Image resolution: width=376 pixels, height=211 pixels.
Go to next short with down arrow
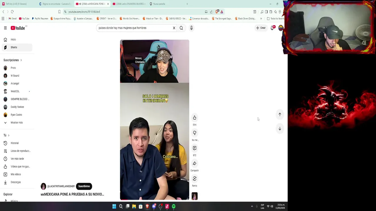click(x=280, y=129)
